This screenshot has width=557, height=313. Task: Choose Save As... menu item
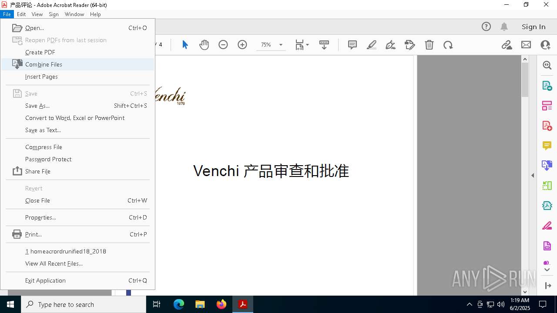pos(77,106)
